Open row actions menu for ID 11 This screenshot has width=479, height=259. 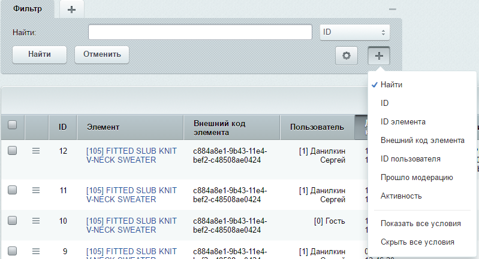(36, 190)
